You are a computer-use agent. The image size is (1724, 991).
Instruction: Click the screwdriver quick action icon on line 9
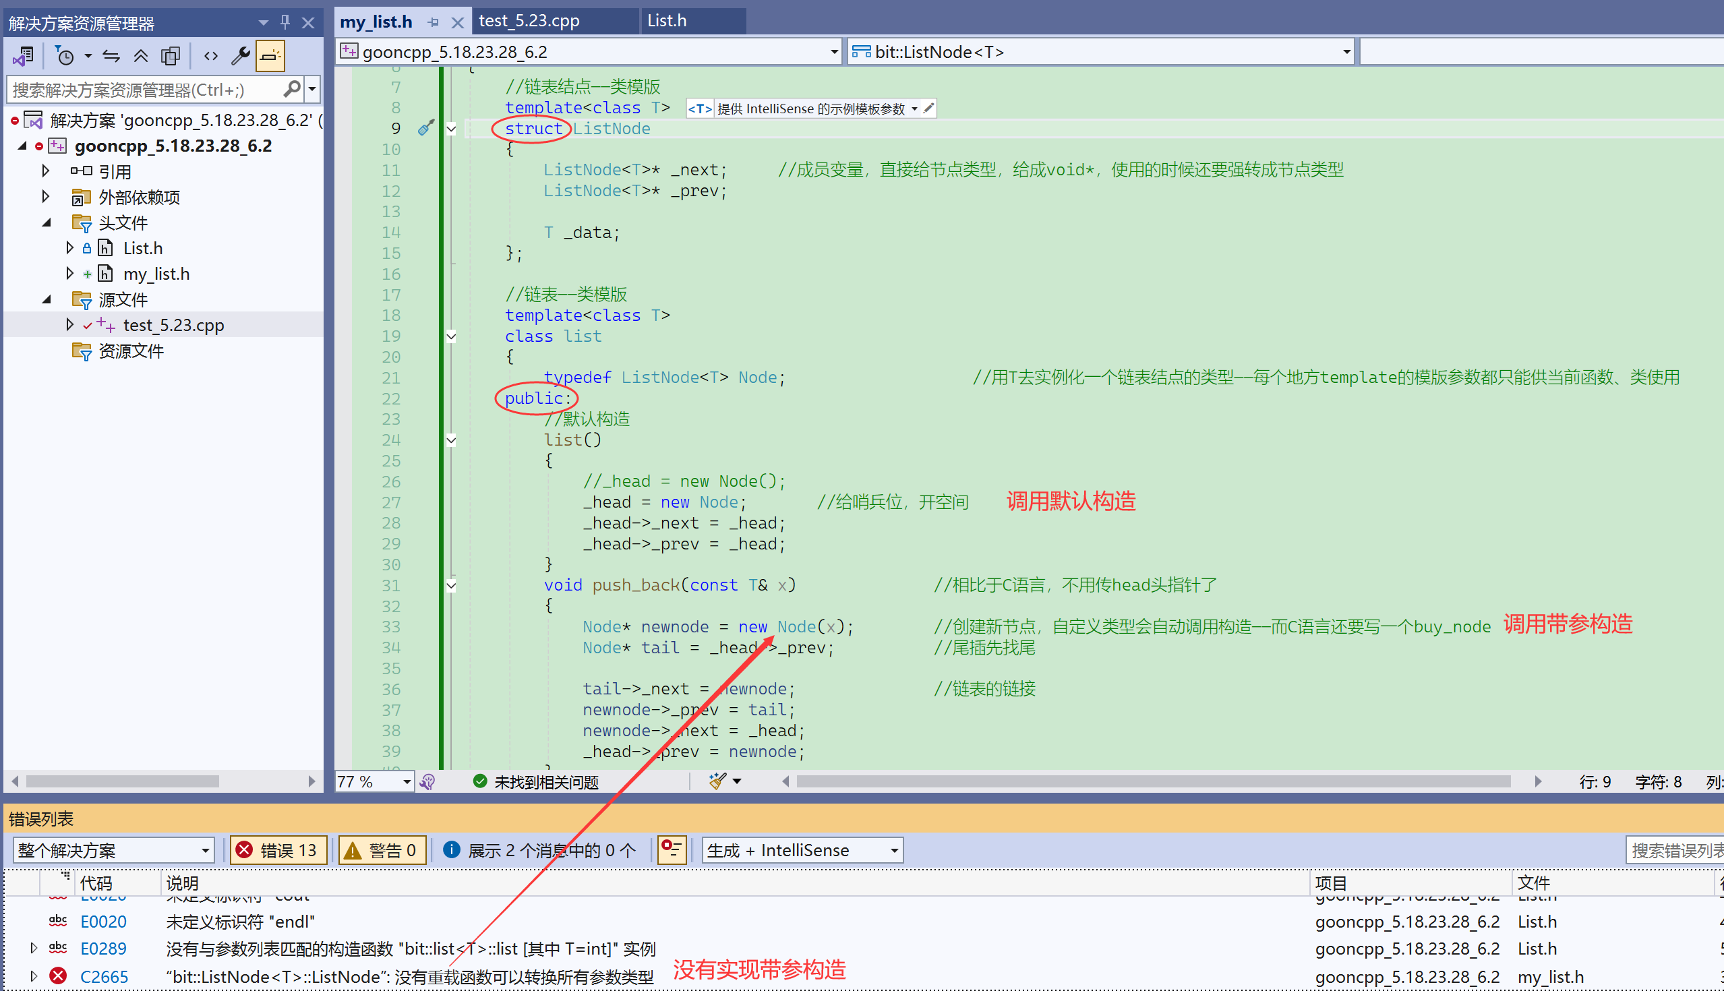(425, 128)
